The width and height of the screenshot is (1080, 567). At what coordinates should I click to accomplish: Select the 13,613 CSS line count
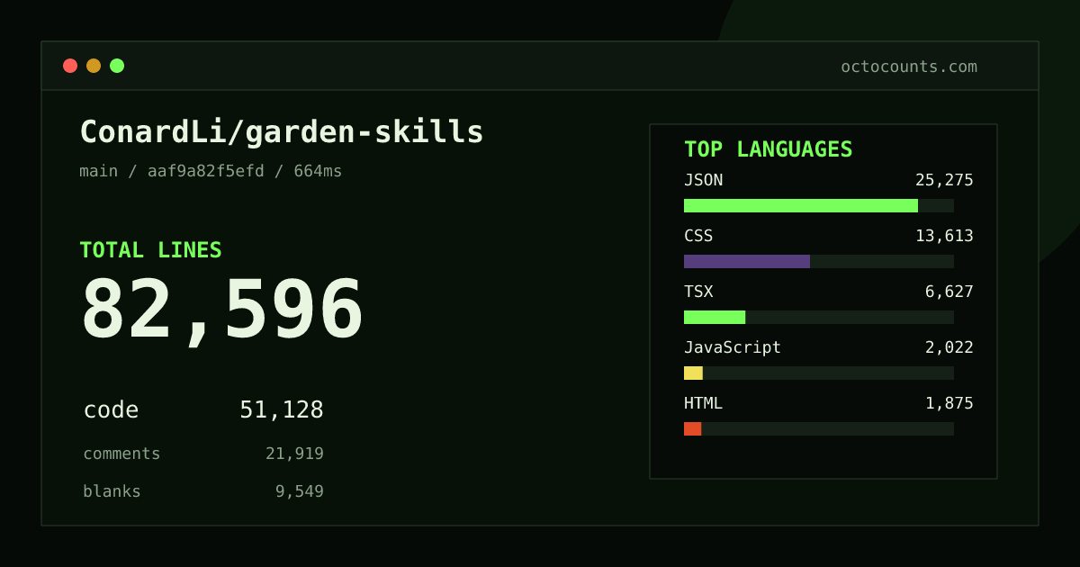coord(944,236)
